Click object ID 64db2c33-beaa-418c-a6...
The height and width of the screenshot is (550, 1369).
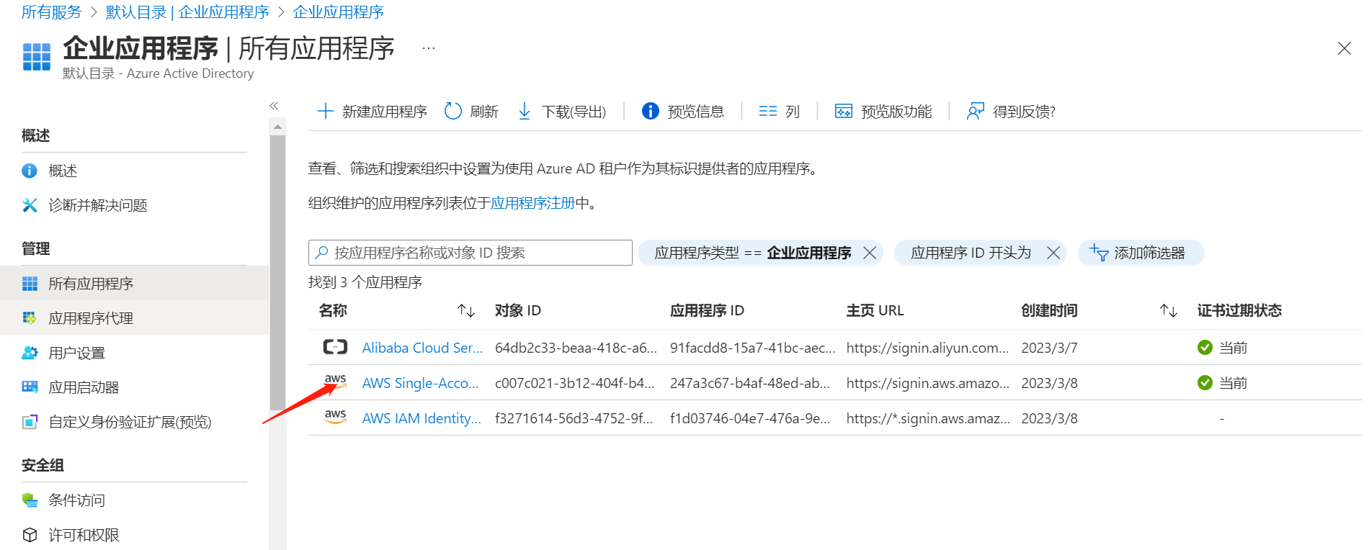(576, 348)
